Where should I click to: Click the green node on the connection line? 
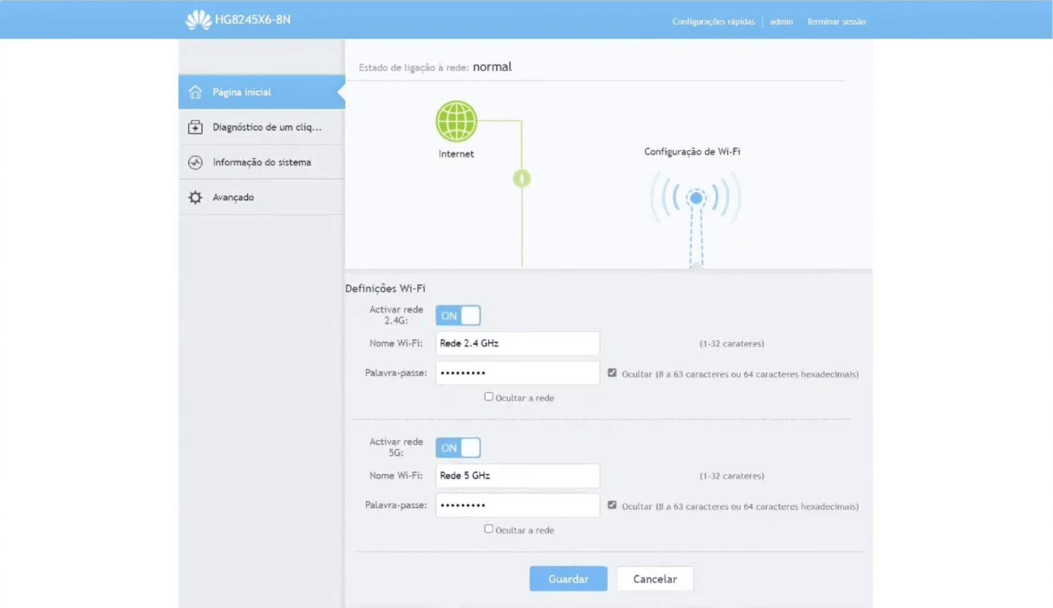[521, 178]
